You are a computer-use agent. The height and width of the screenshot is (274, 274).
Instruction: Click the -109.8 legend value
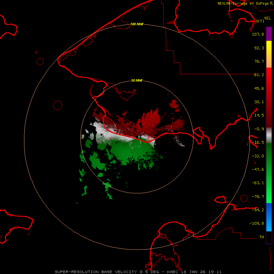pos(257,223)
